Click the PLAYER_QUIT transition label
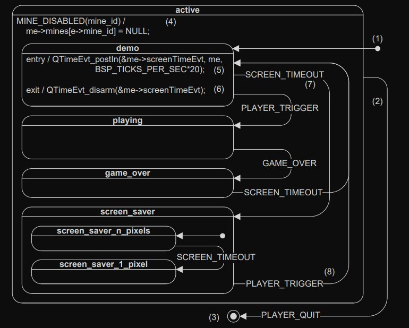The height and width of the screenshot is (328, 409). 291,315
